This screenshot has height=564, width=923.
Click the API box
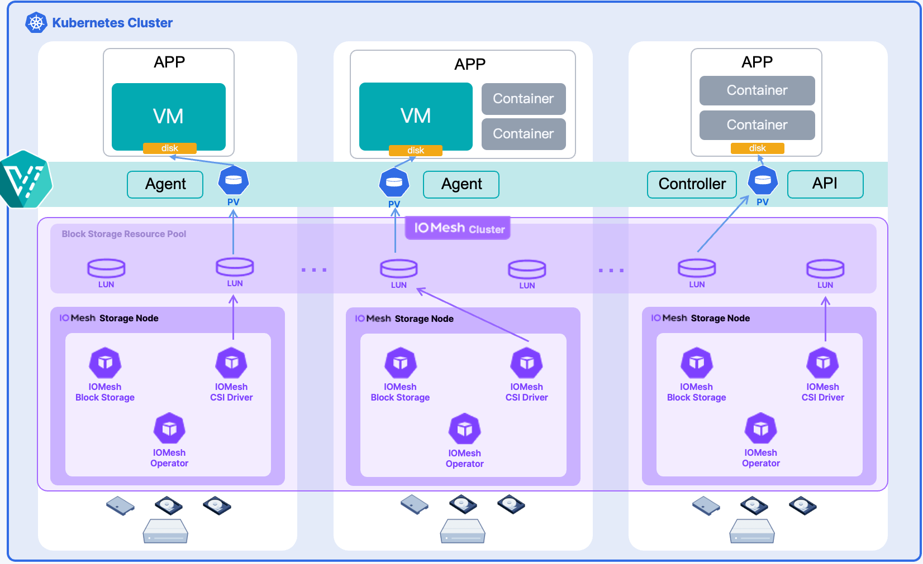coord(825,184)
